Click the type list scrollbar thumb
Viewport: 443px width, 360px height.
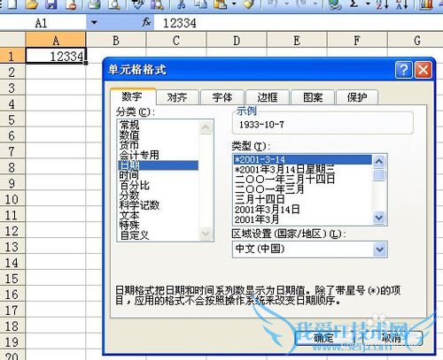(x=379, y=175)
